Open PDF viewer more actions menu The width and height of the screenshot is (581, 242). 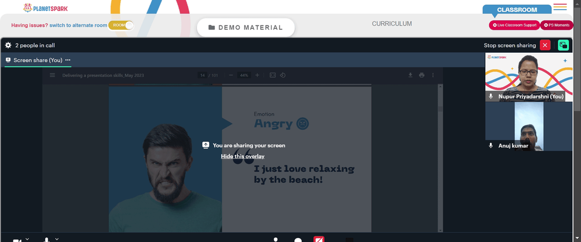(433, 75)
